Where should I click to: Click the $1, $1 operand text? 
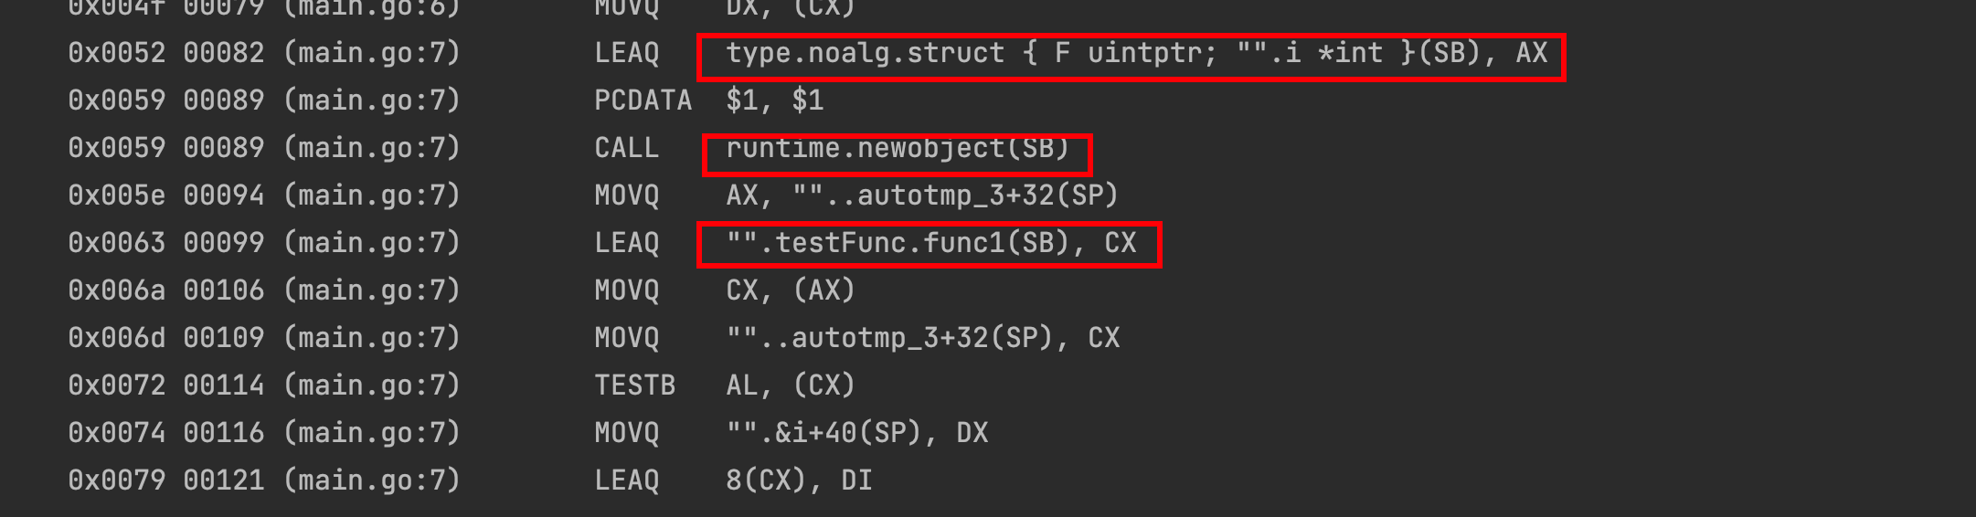tap(774, 100)
